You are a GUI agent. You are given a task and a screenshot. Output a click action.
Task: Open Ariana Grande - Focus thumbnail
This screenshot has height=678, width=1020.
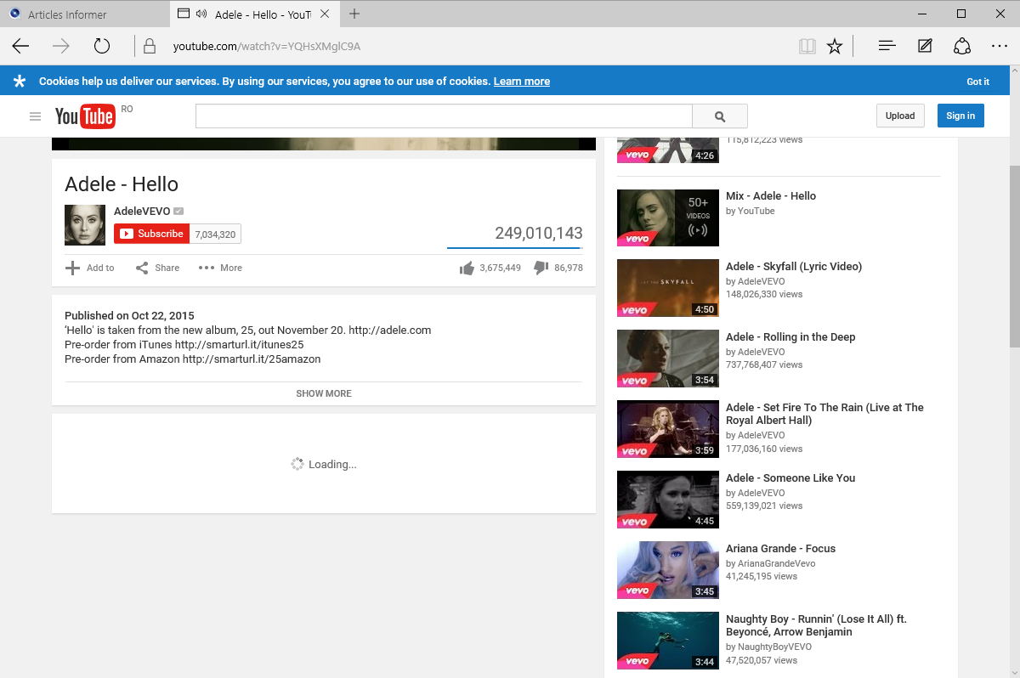click(x=669, y=570)
